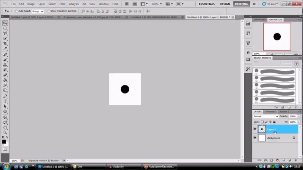Select the Brush tool
The width and height of the screenshot is (303, 170).
coord(5,60)
